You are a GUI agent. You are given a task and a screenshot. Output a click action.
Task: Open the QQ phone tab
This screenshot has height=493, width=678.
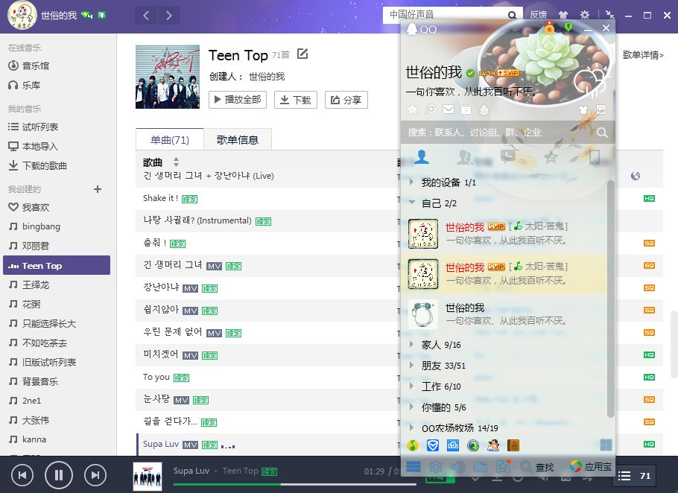(595, 157)
